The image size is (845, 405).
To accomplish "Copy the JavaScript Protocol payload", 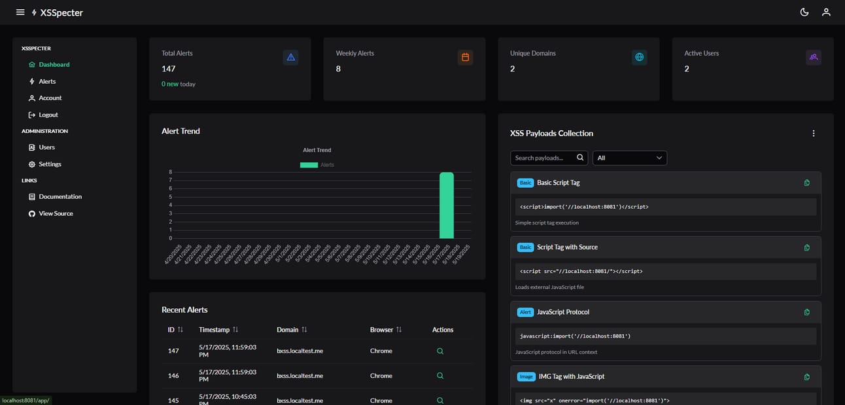I will [807, 312].
